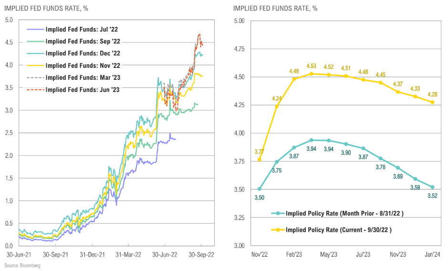The image size is (448, 271).
Task: Click the 30-Jun-21 x-axis label
Action: [x=19, y=254]
